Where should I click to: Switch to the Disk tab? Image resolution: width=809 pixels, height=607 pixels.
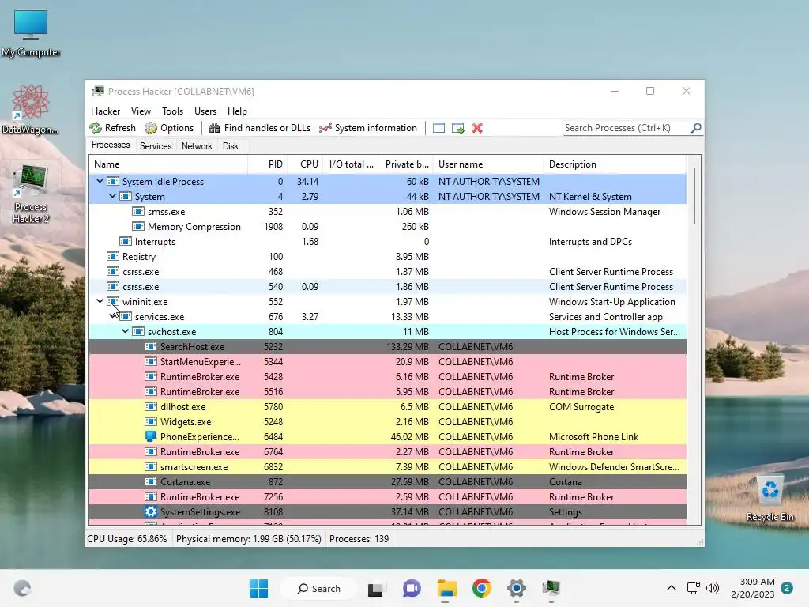tap(231, 146)
